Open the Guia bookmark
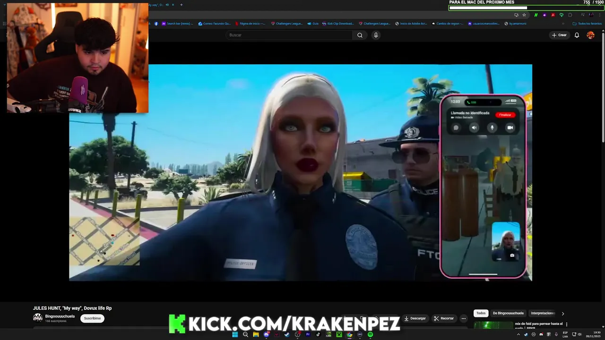The width and height of the screenshot is (605, 340). tap(313, 23)
